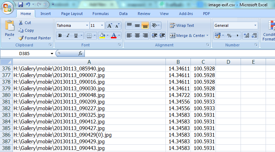This screenshot has height=152, width=275.
Task: Switch to the Page Layout tab
Action: click(72, 14)
